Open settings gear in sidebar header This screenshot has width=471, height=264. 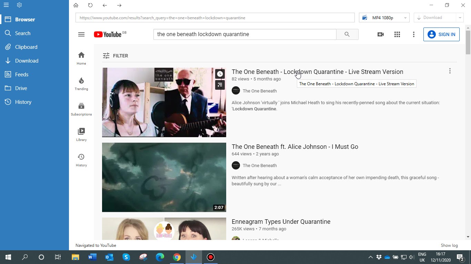19,5
